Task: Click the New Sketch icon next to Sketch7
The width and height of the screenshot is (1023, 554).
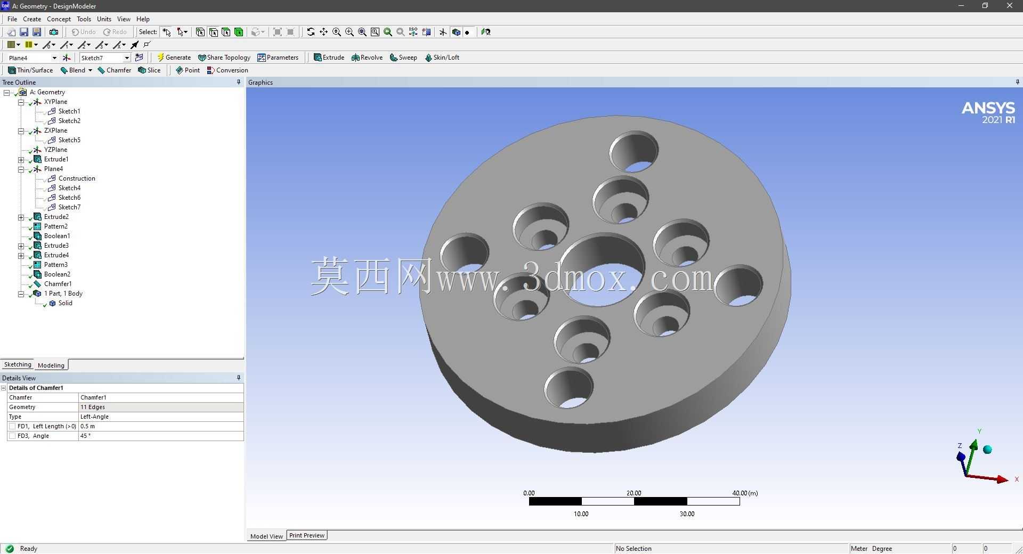Action: [x=139, y=58]
